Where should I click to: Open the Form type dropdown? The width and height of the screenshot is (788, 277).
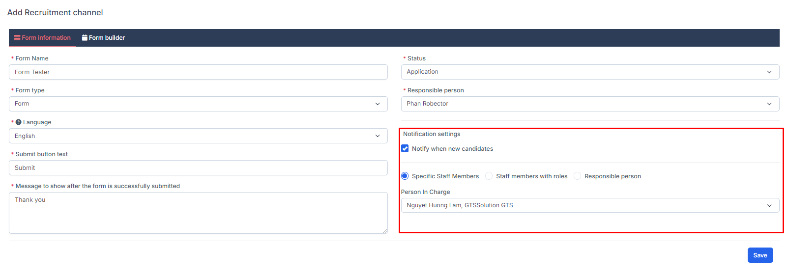198,104
